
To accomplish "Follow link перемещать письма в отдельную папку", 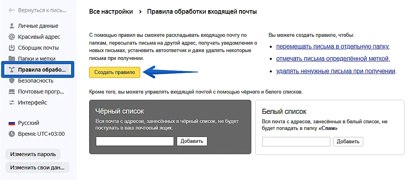I will tap(332, 47).
